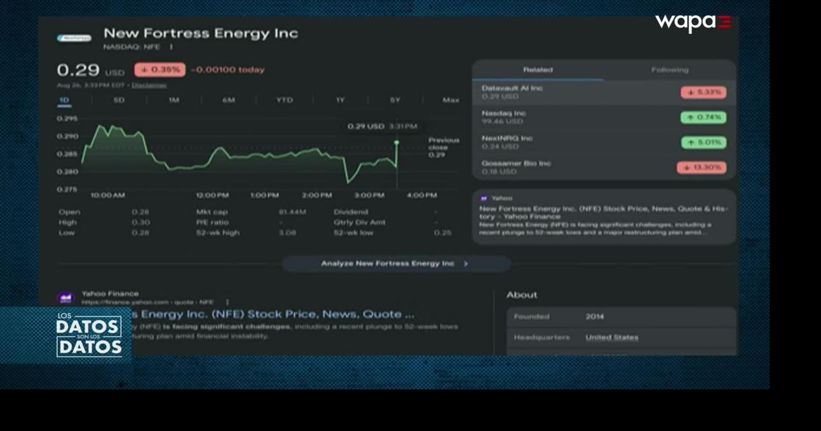Image resolution: width=821 pixels, height=431 pixels.
Task: Select the 1Y chart range tab
Action: click(340, 100)
